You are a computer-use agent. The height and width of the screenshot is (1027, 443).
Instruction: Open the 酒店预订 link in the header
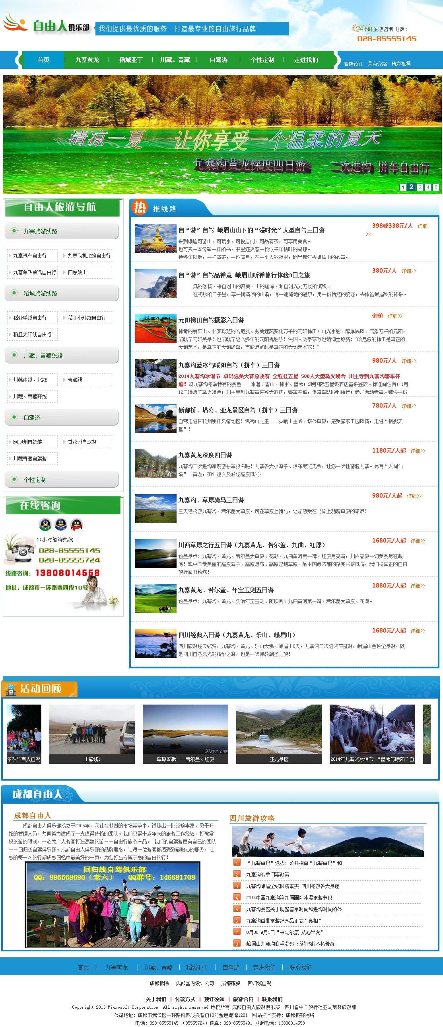point(353,64)
